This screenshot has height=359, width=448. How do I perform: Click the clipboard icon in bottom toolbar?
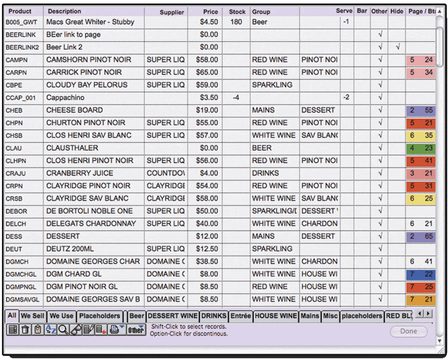[38, 329]
